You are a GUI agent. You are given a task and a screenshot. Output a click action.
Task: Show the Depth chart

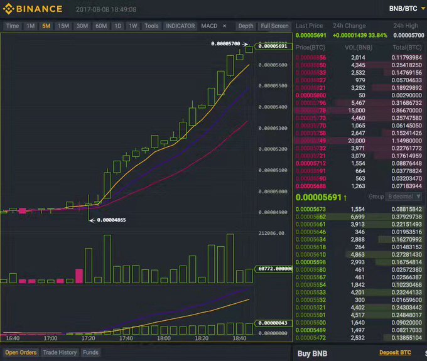point(246,26)
